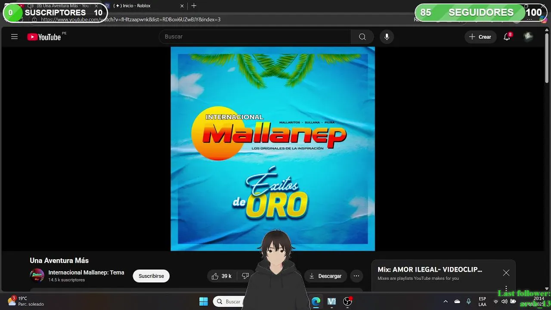Open the account avatar menu
Viewport: 551px width, 310px height.
528,37
